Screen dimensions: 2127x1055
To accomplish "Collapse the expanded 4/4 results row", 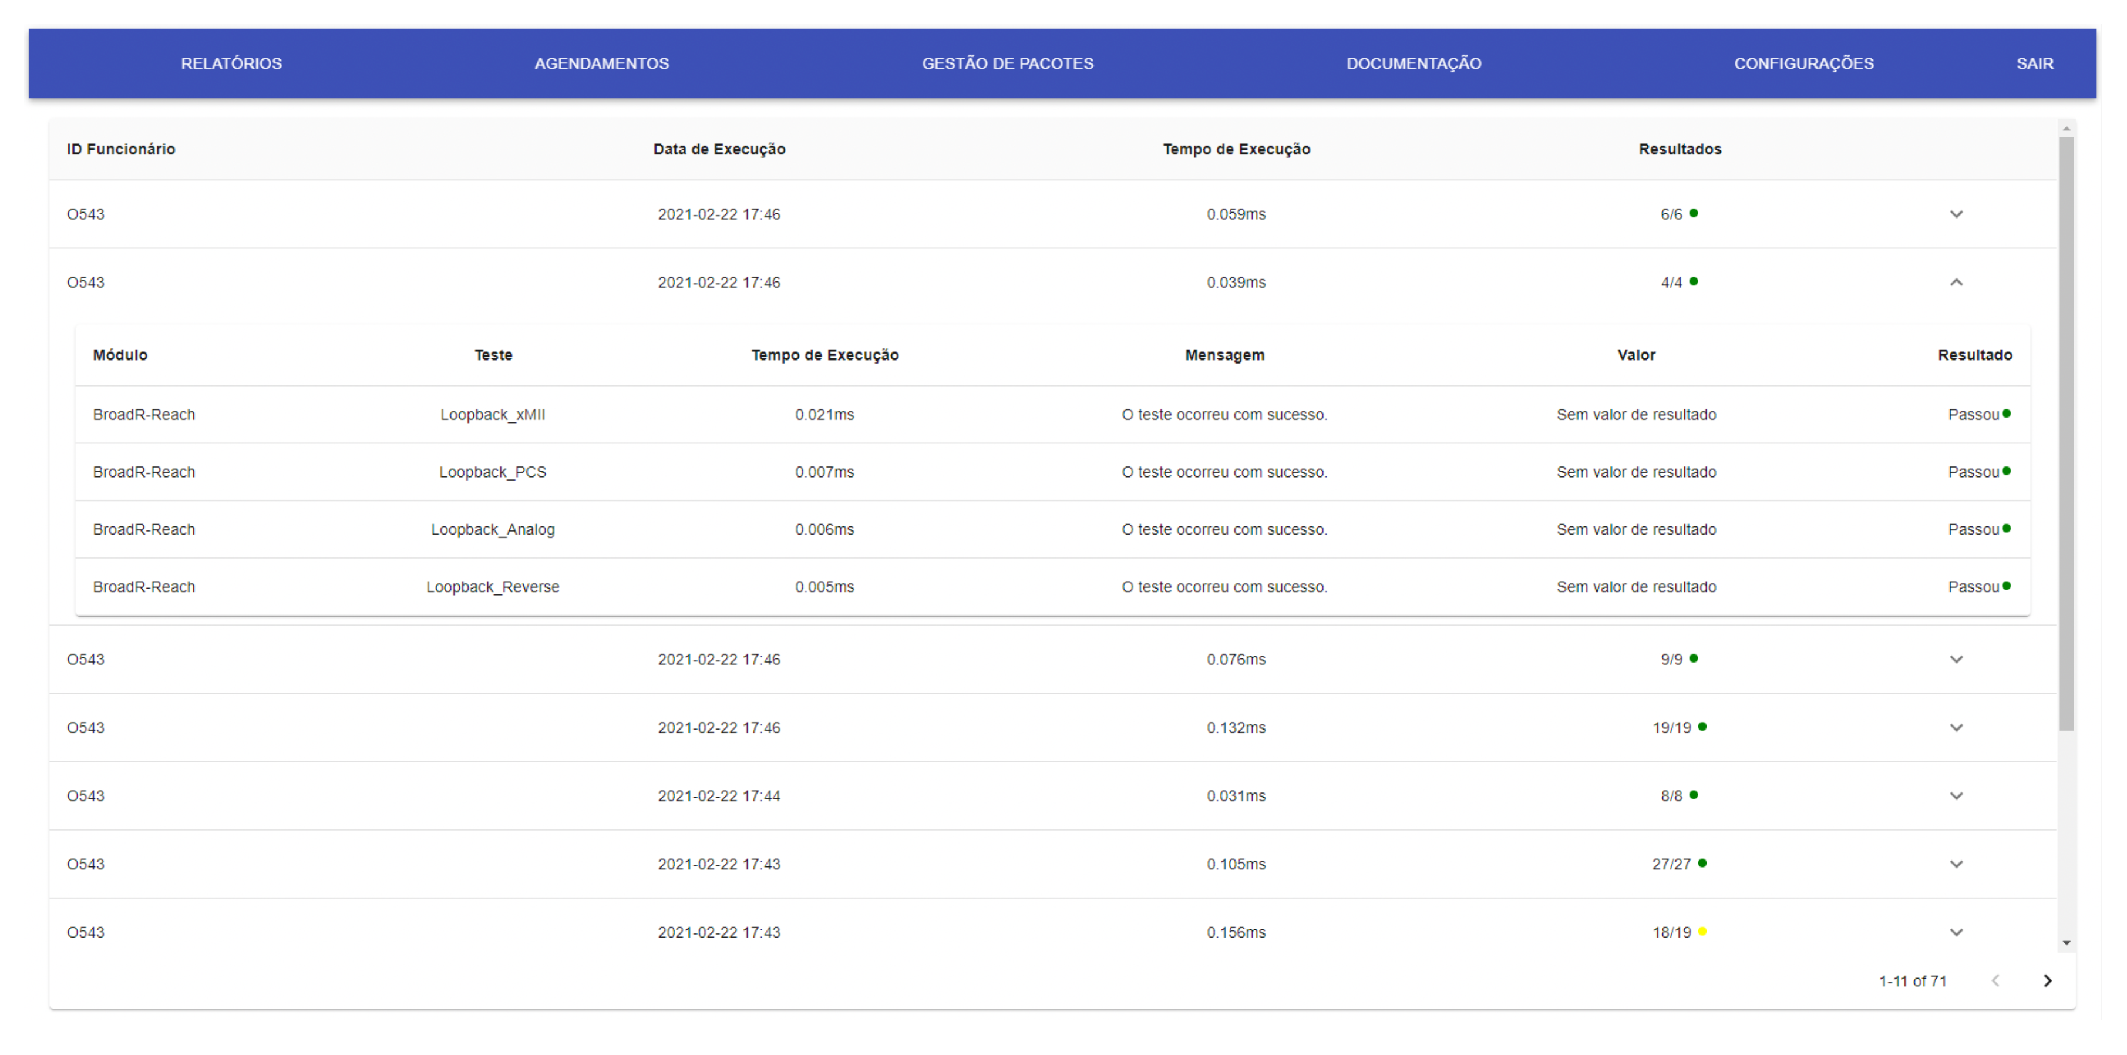I will tap(1956, 283).
